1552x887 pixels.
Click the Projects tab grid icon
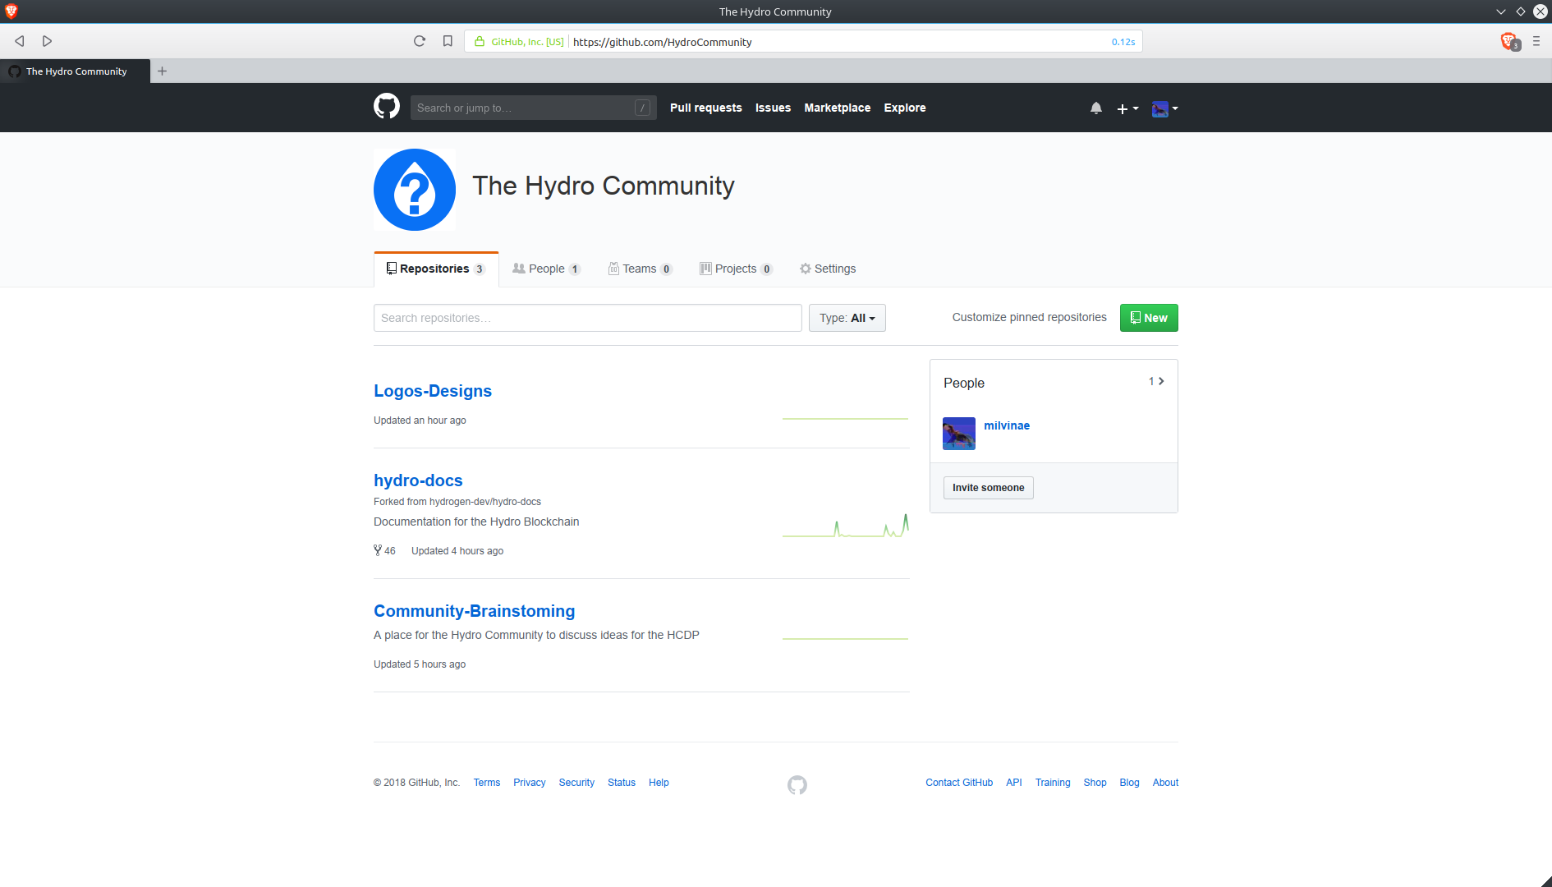(705, 269)
